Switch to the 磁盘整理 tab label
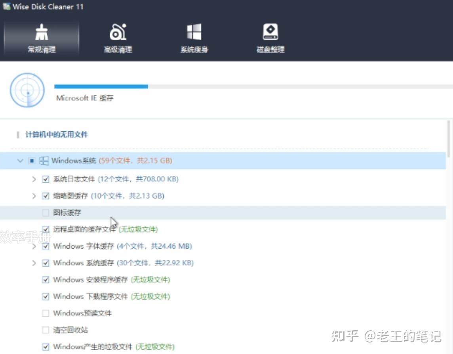 click(270, 49)
